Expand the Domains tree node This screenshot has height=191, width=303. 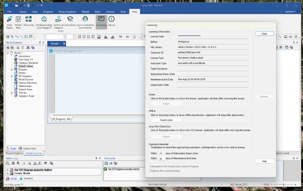12,69
